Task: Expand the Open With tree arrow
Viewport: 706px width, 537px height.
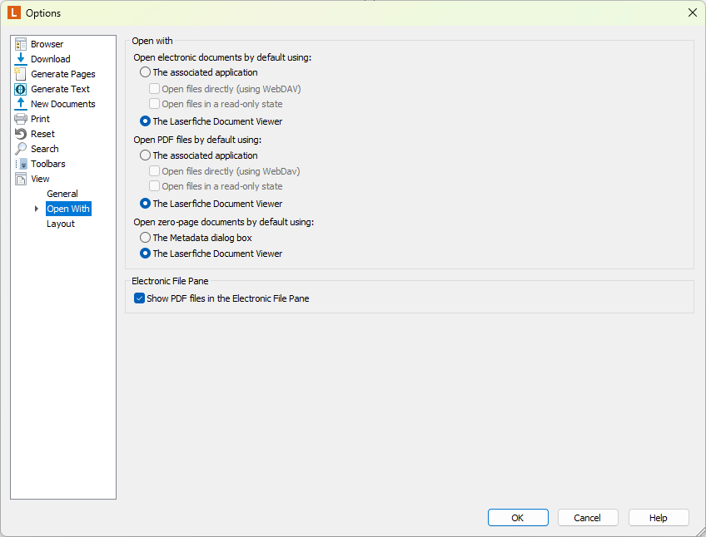Action: (37, 209)
